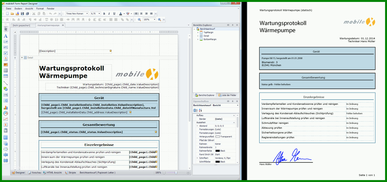Screen dimensions: 387x182
Task: Open the zoom percentage dropdown
Action: [x=154, y=20]
